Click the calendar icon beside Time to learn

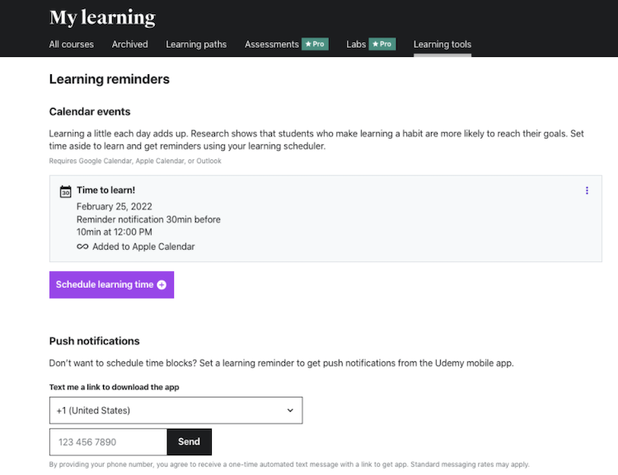[66, 191]
